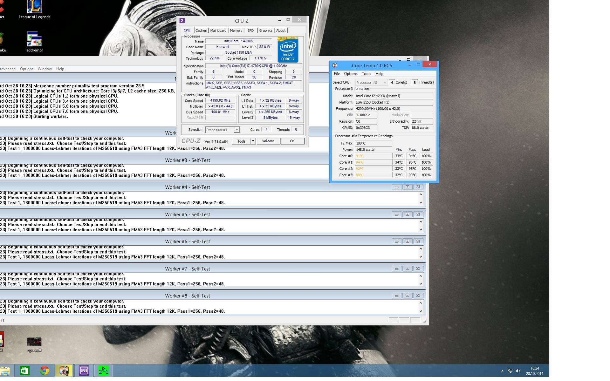Open the Window menu in Prime95
The image size is (610, 381).
point(45,69)
